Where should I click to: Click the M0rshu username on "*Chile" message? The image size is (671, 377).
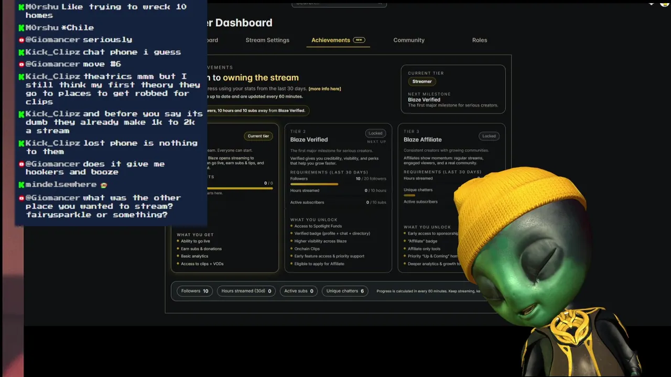[x=42, y=28]
